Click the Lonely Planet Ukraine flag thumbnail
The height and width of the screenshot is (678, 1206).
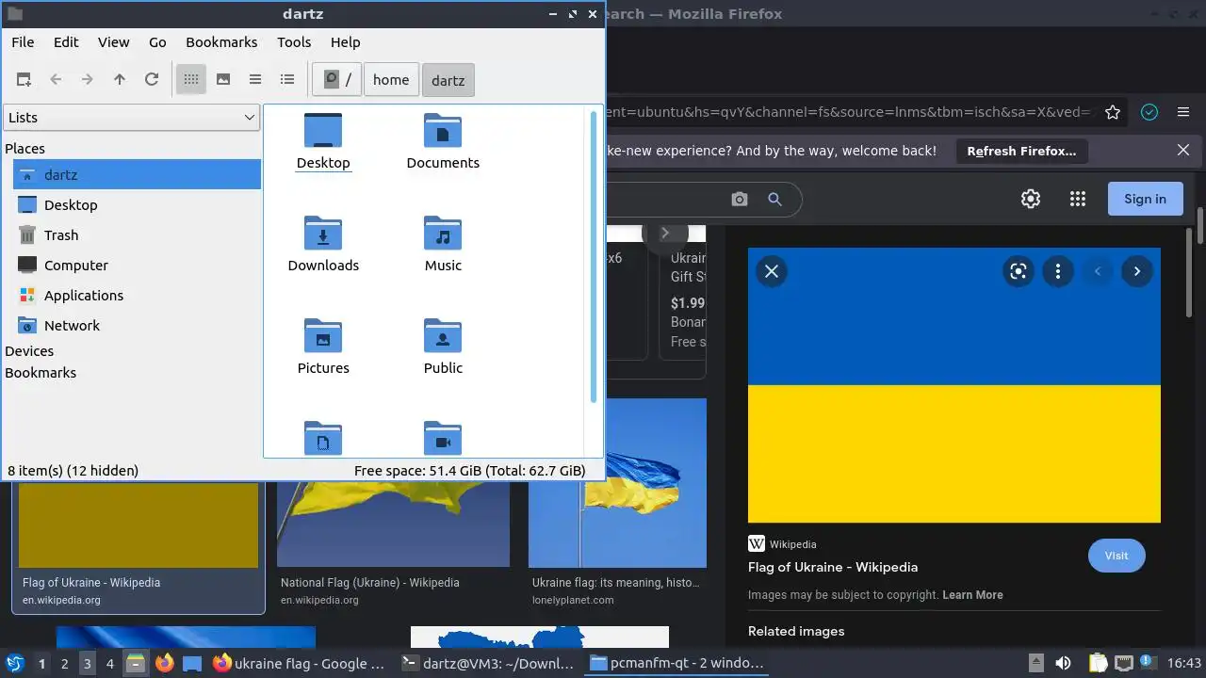(x=617, y=482)
